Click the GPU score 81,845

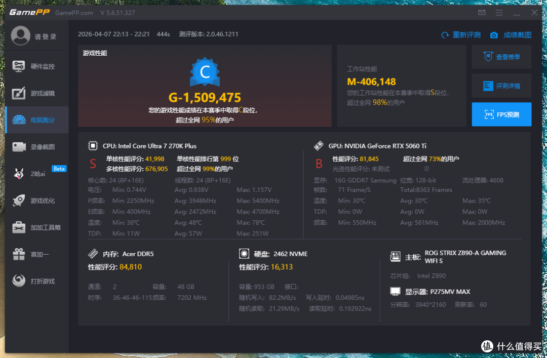pos(369,159)
